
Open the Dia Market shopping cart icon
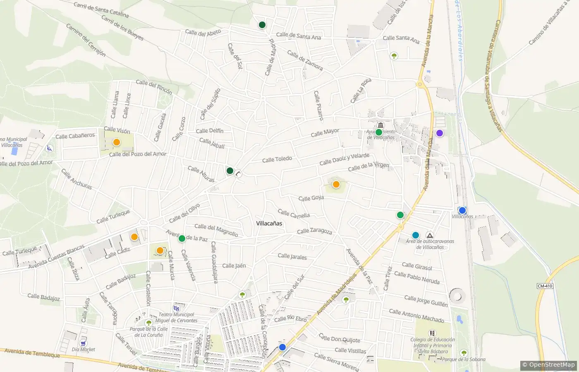[83, 343]
